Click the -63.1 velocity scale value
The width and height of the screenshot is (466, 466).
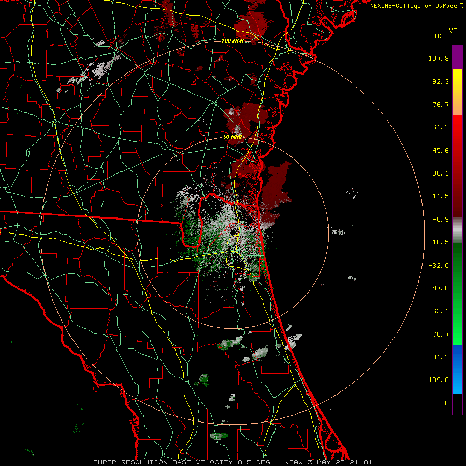coord(439,311)
